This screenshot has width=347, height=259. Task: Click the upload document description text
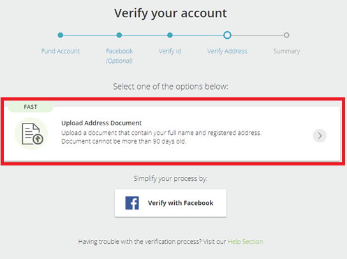[161, 137]
